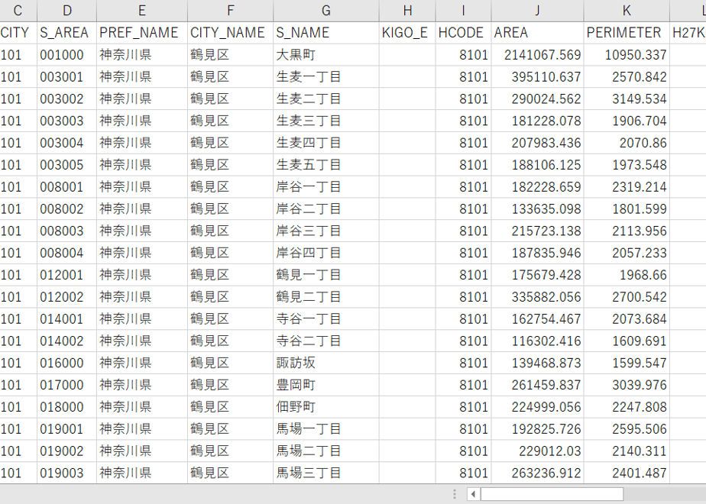Image resolution: width=706 pixels, height=504 pixels.
Task: Select cell containing 岸谷一丁目
Action: coord(326,187)
